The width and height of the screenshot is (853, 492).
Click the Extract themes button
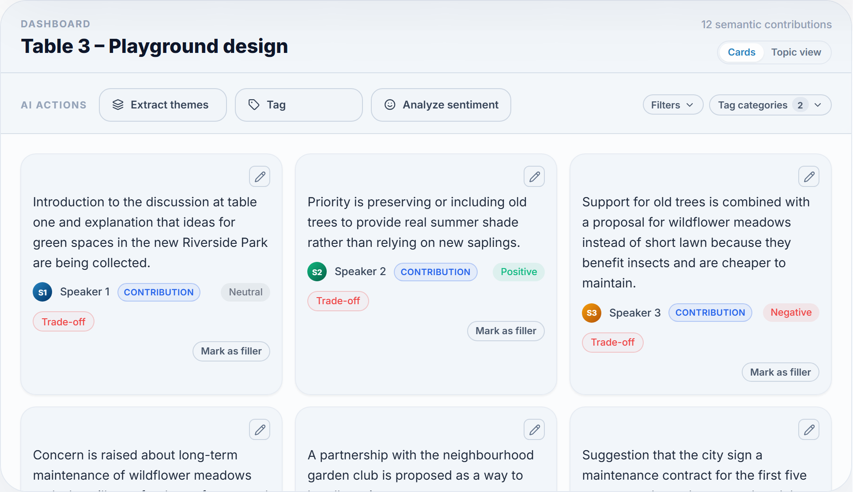(x=163, y=105)
